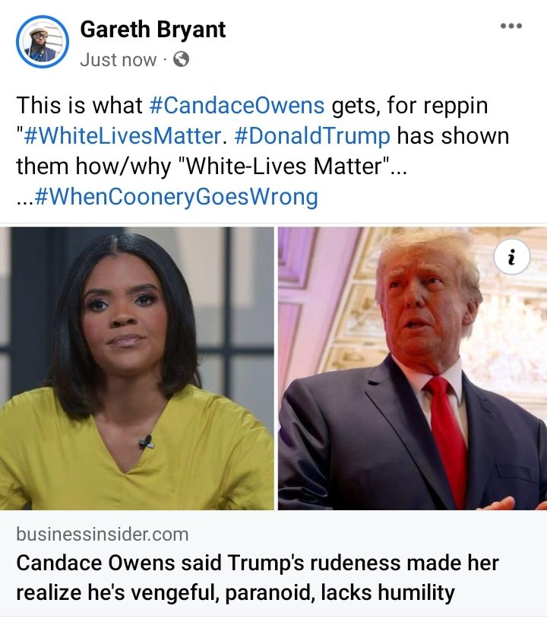Click the "lacks humility" headline line
The width and height of the screenshot is (547, 625).
(387, 592)
